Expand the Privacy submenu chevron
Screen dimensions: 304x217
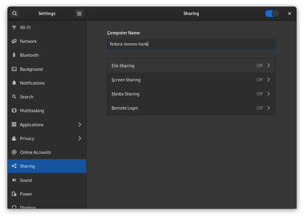80,138
